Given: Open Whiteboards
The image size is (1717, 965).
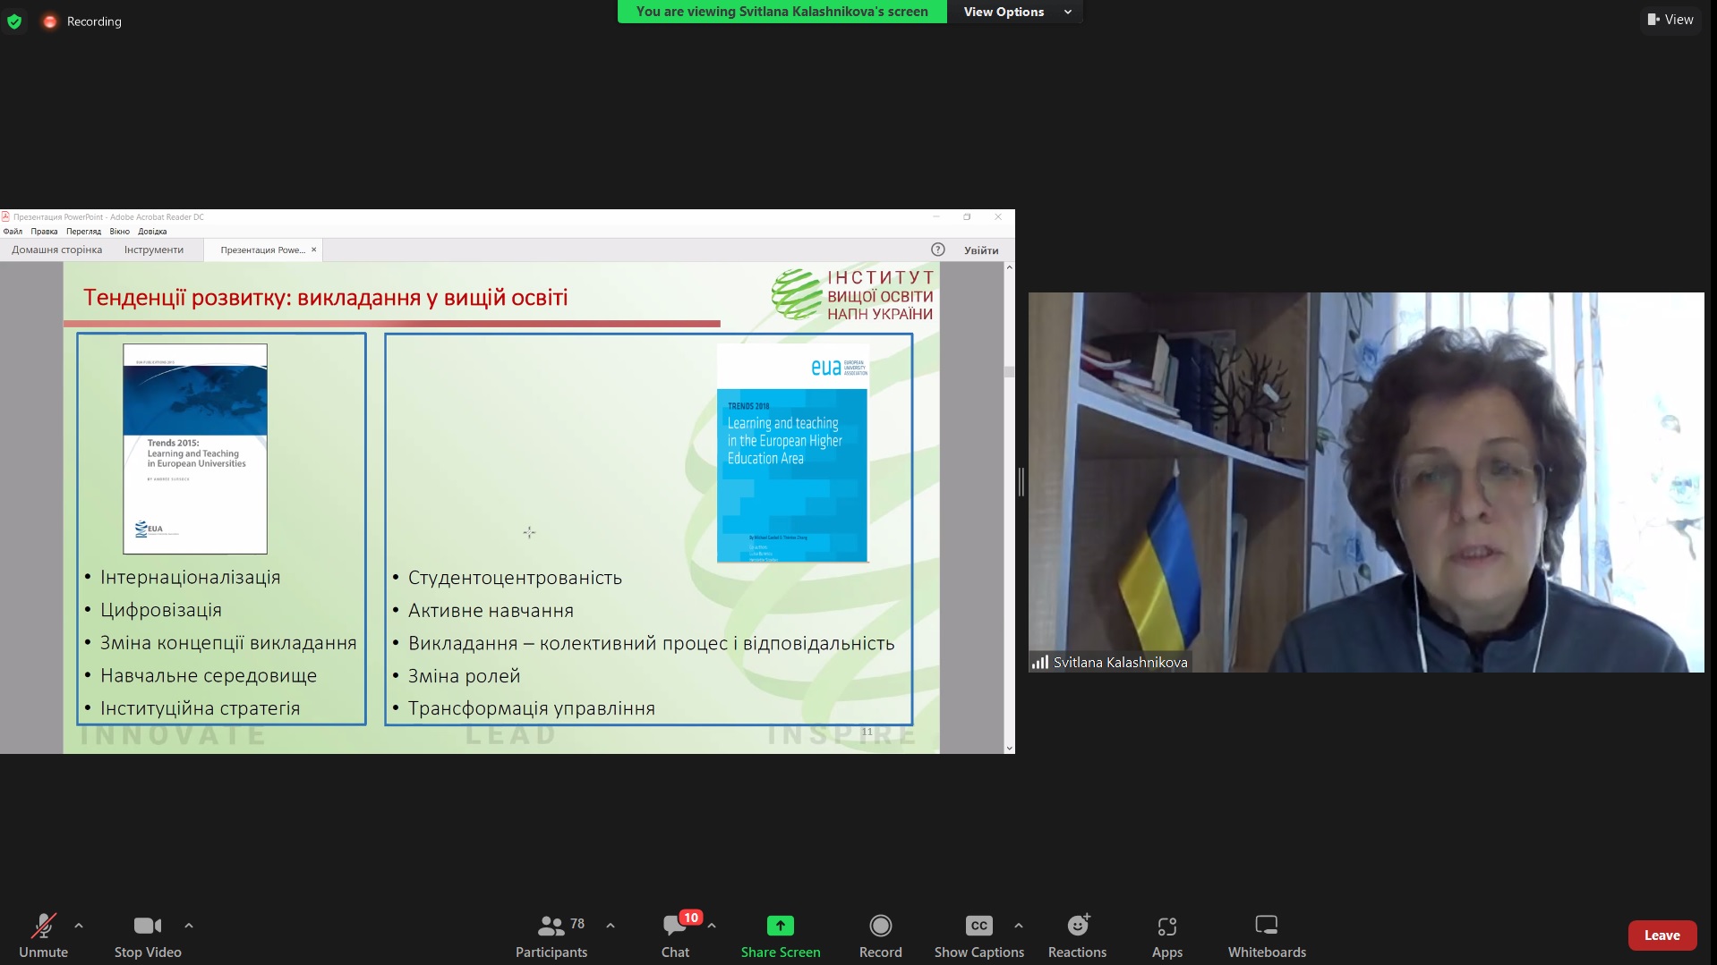Looking at the screenshot, I should (x=1266, y=935).
